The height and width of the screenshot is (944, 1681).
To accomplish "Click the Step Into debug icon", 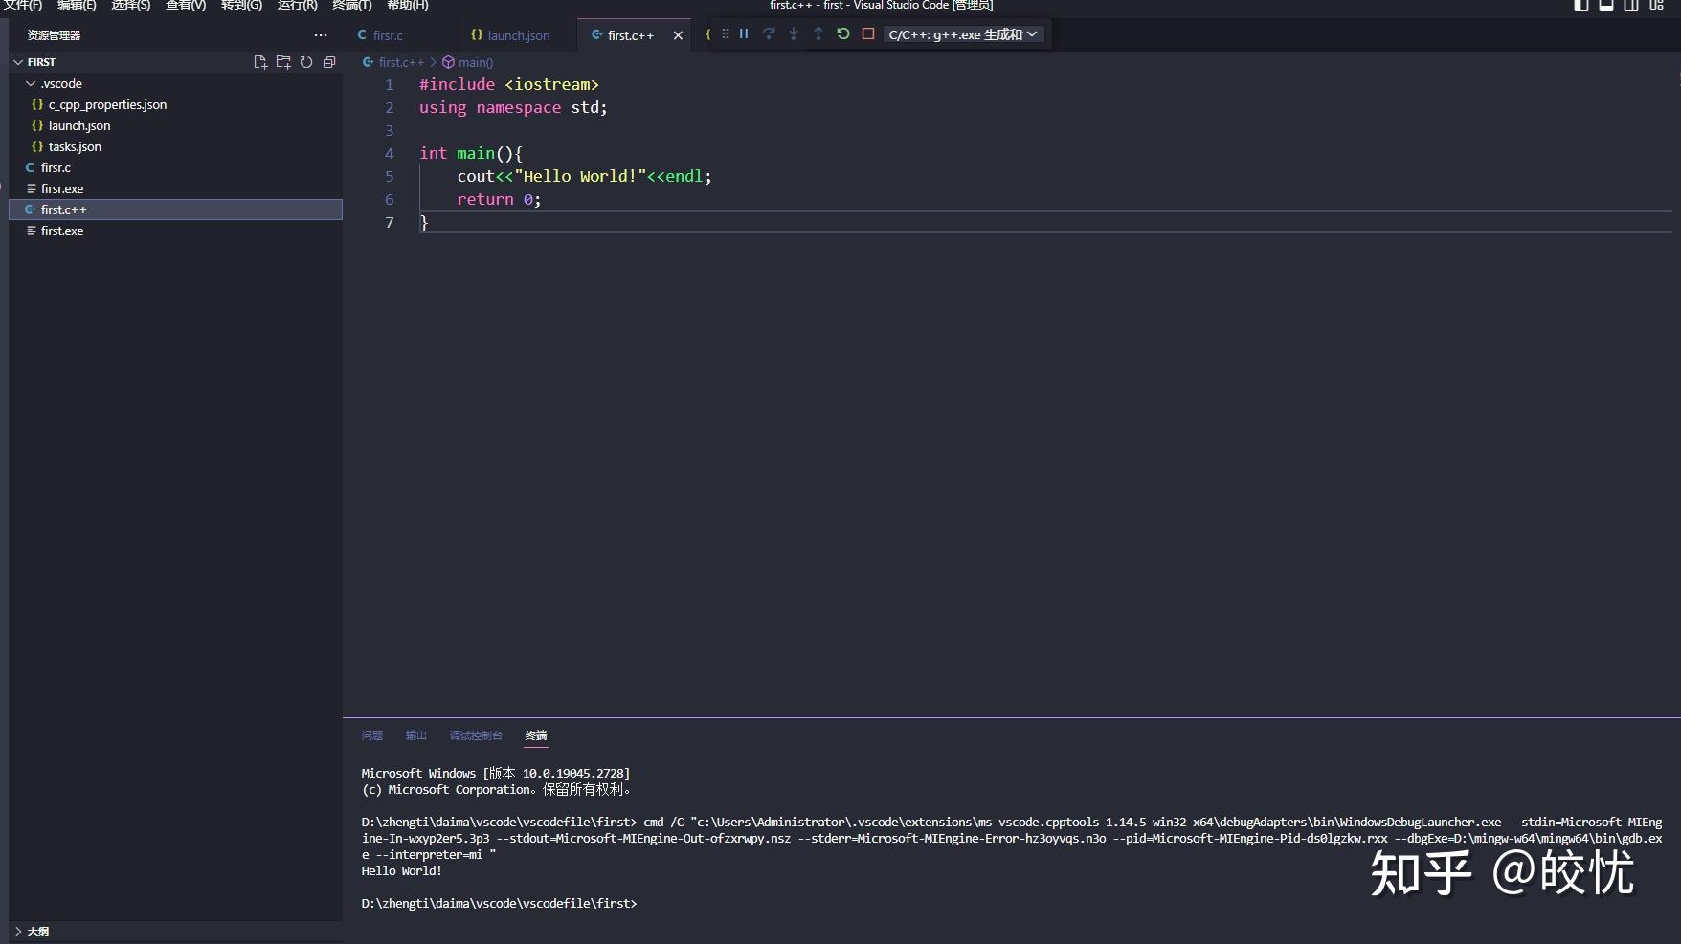I will [794, 33].
